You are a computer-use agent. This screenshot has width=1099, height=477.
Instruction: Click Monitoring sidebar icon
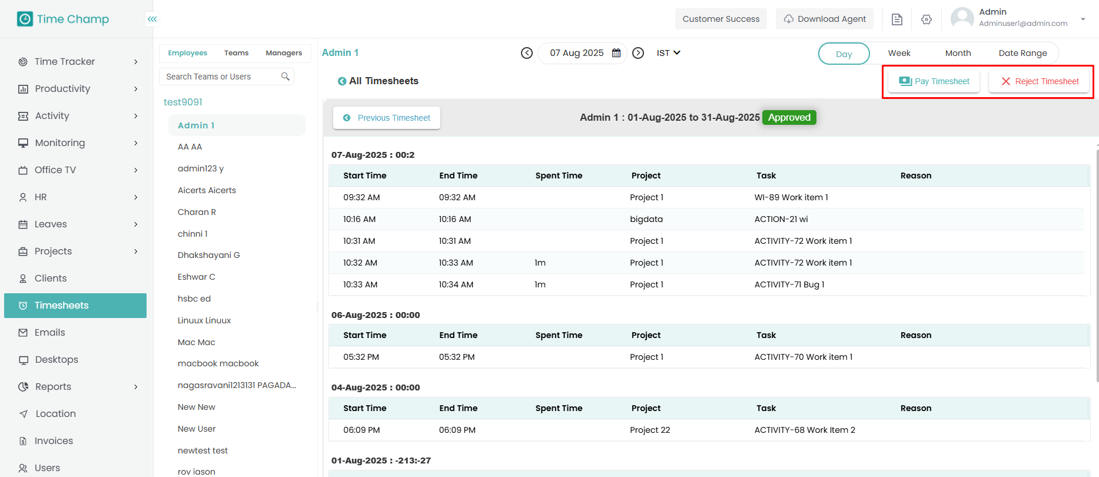click(x=23, y=143)
